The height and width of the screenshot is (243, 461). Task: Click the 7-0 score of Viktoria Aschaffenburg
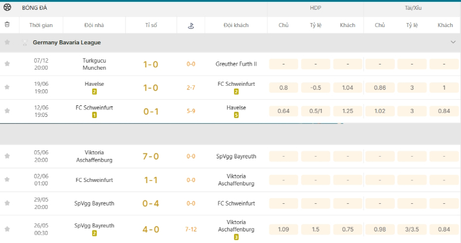(x=150, y=156)
